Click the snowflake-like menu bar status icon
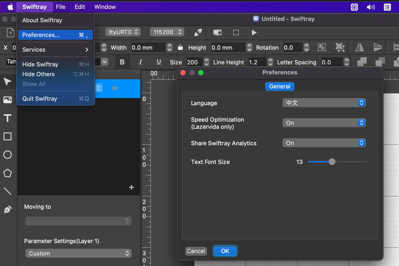Viewport: 399px width, 266px height. (x=354, y=7)
